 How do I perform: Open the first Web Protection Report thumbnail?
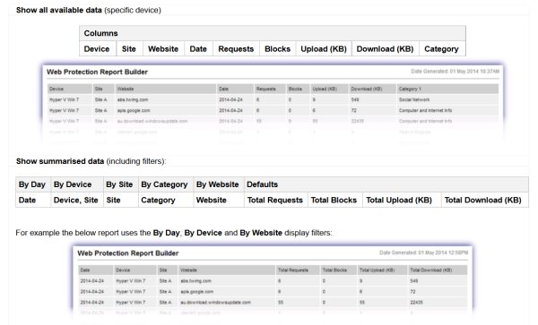tap(273, 103)
